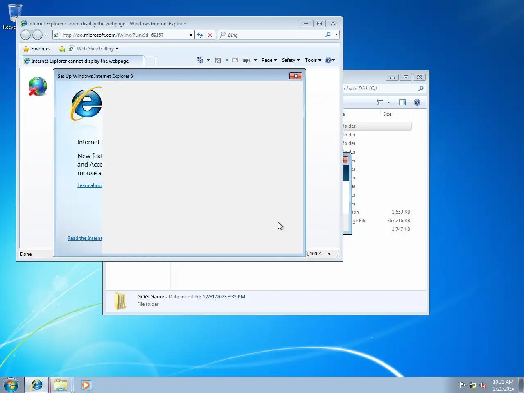Select the highlighted first 'folder' row in Explorer
This screenshot has width=524, height=393.
click(377, 126)
